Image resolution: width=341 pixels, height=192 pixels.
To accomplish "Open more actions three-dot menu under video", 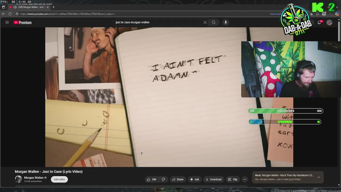I will click(x=245, y=179).
